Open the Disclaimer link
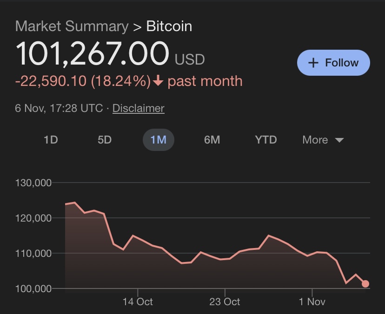The width and height of the screenshot is (385, 314). [x=139, y=108]
